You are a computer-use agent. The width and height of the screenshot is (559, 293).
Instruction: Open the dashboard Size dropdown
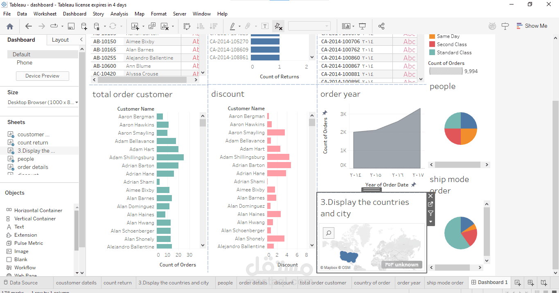[43, 102]
